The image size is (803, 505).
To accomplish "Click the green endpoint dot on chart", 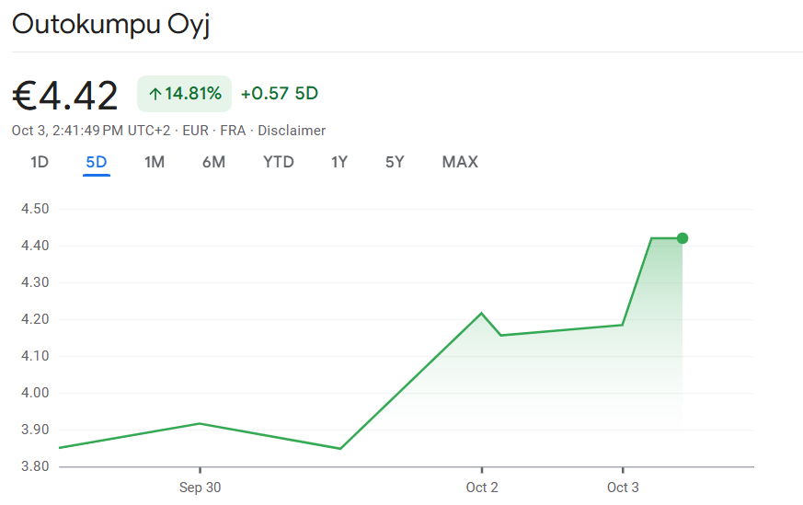I will [683, 238].
